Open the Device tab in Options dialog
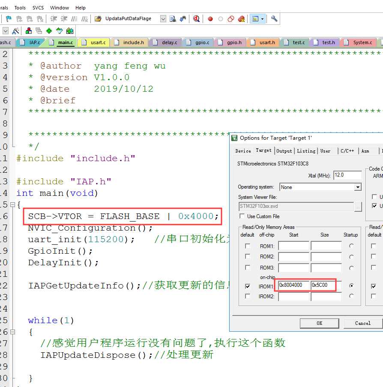Image resolution: width=383 pixels, height=387 pixels. pos(243,151)
